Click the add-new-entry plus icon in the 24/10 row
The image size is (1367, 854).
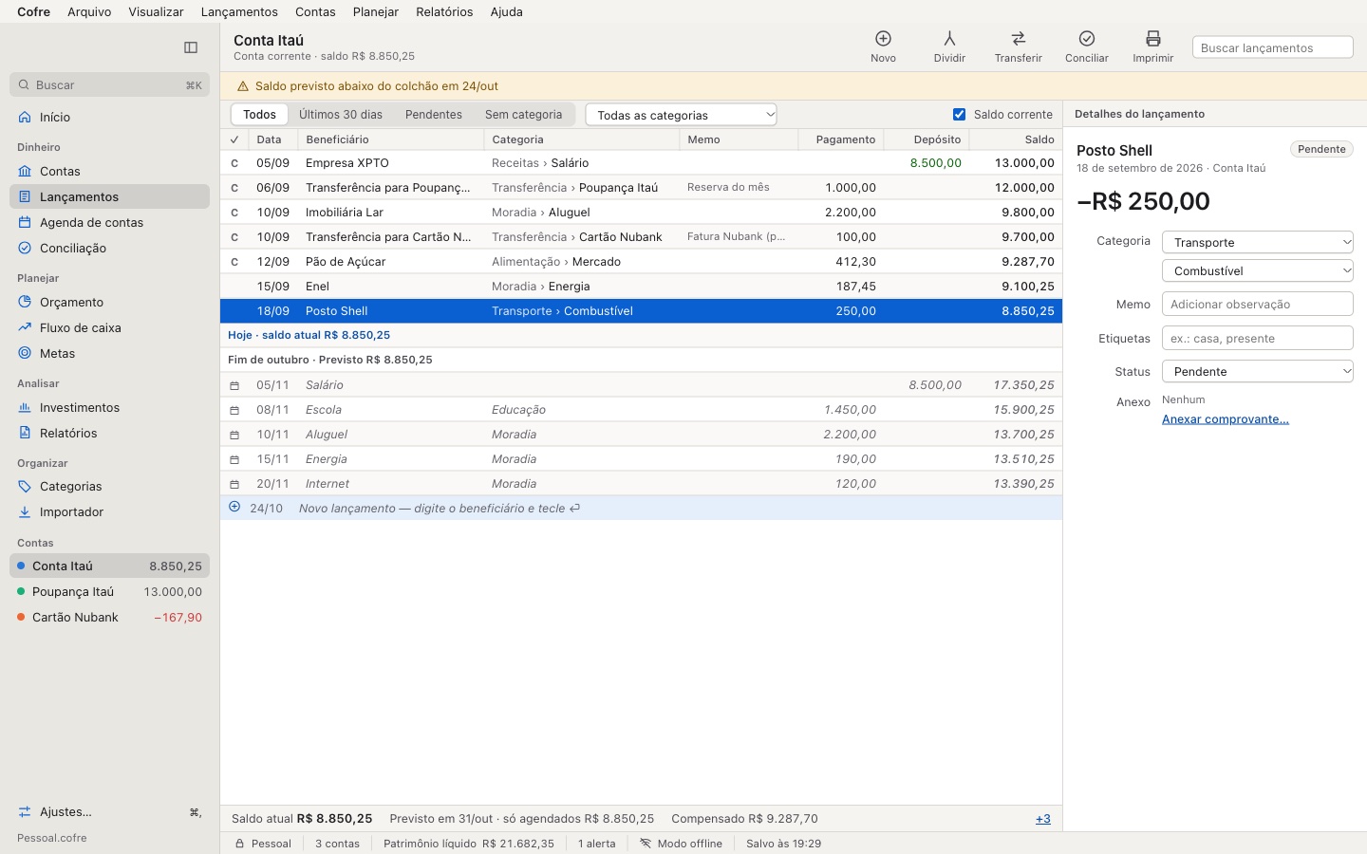[x=234, y=507]
